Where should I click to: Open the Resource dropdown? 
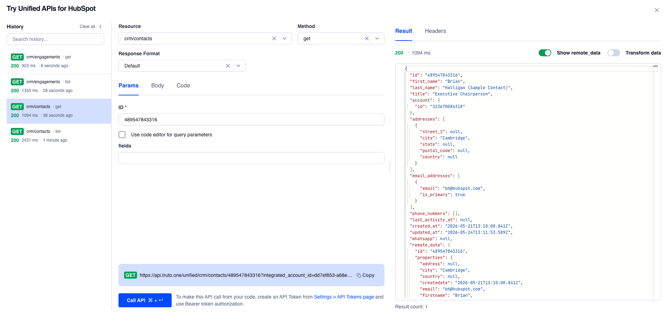pyautogui.click(x=285, y=38)
